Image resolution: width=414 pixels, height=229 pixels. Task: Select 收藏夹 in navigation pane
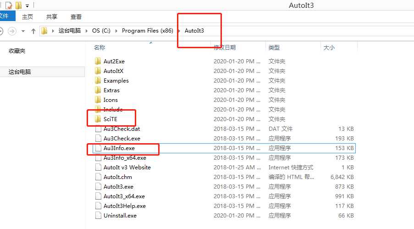[x=17, y=51]
